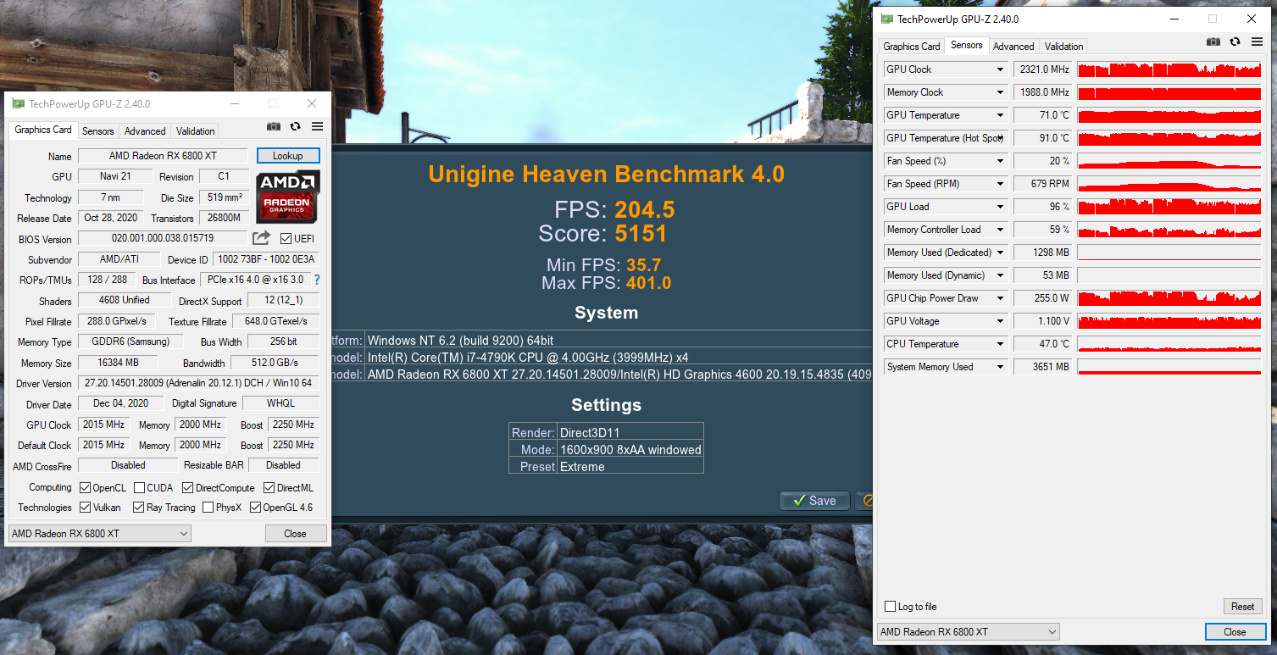Open the CPU Temperature sensor dropdown
Screen dimensions: 1277x655
tap(1000, 344)
